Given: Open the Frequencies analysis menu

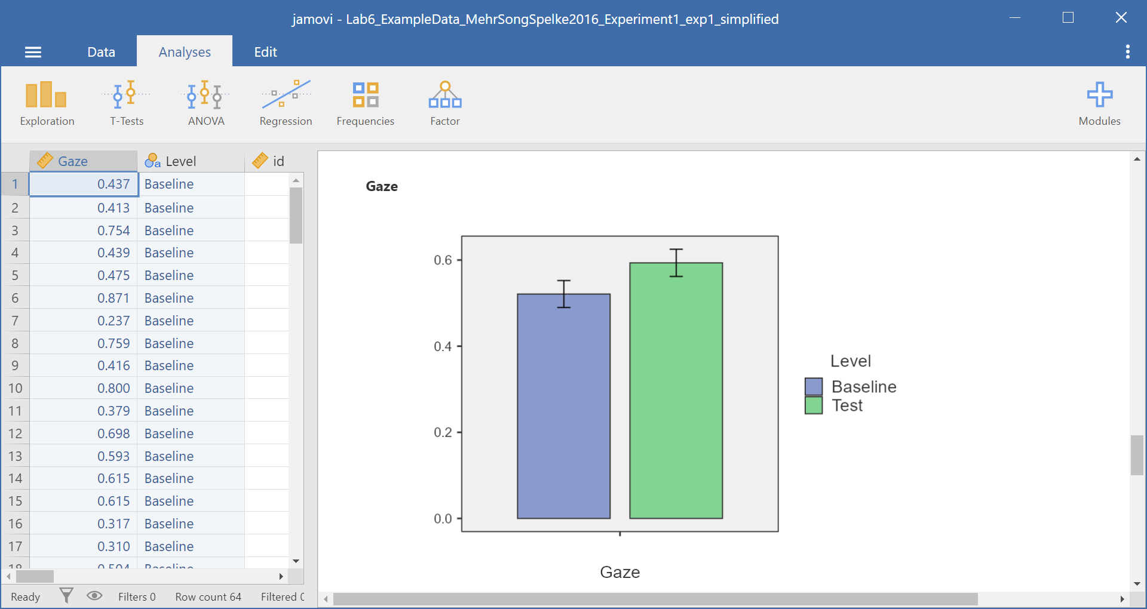Looking at the screenshot, I should tap(365, 104).
